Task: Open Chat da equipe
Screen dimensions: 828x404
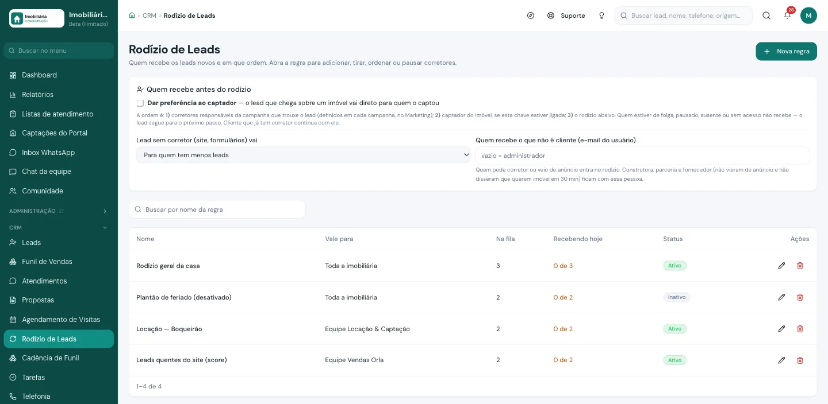Action: (x=59, y=172)
